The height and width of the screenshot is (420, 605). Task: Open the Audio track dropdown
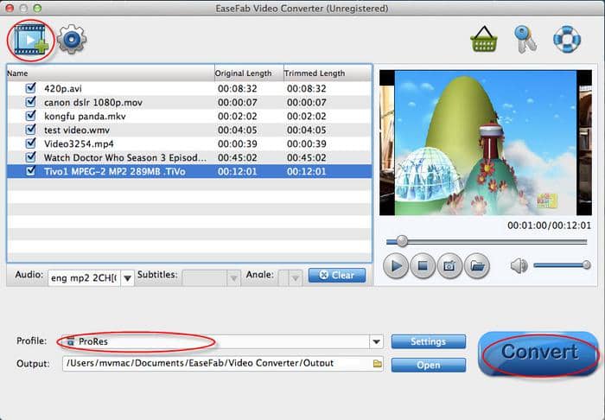pyautogui.click(x=128, y=277)
